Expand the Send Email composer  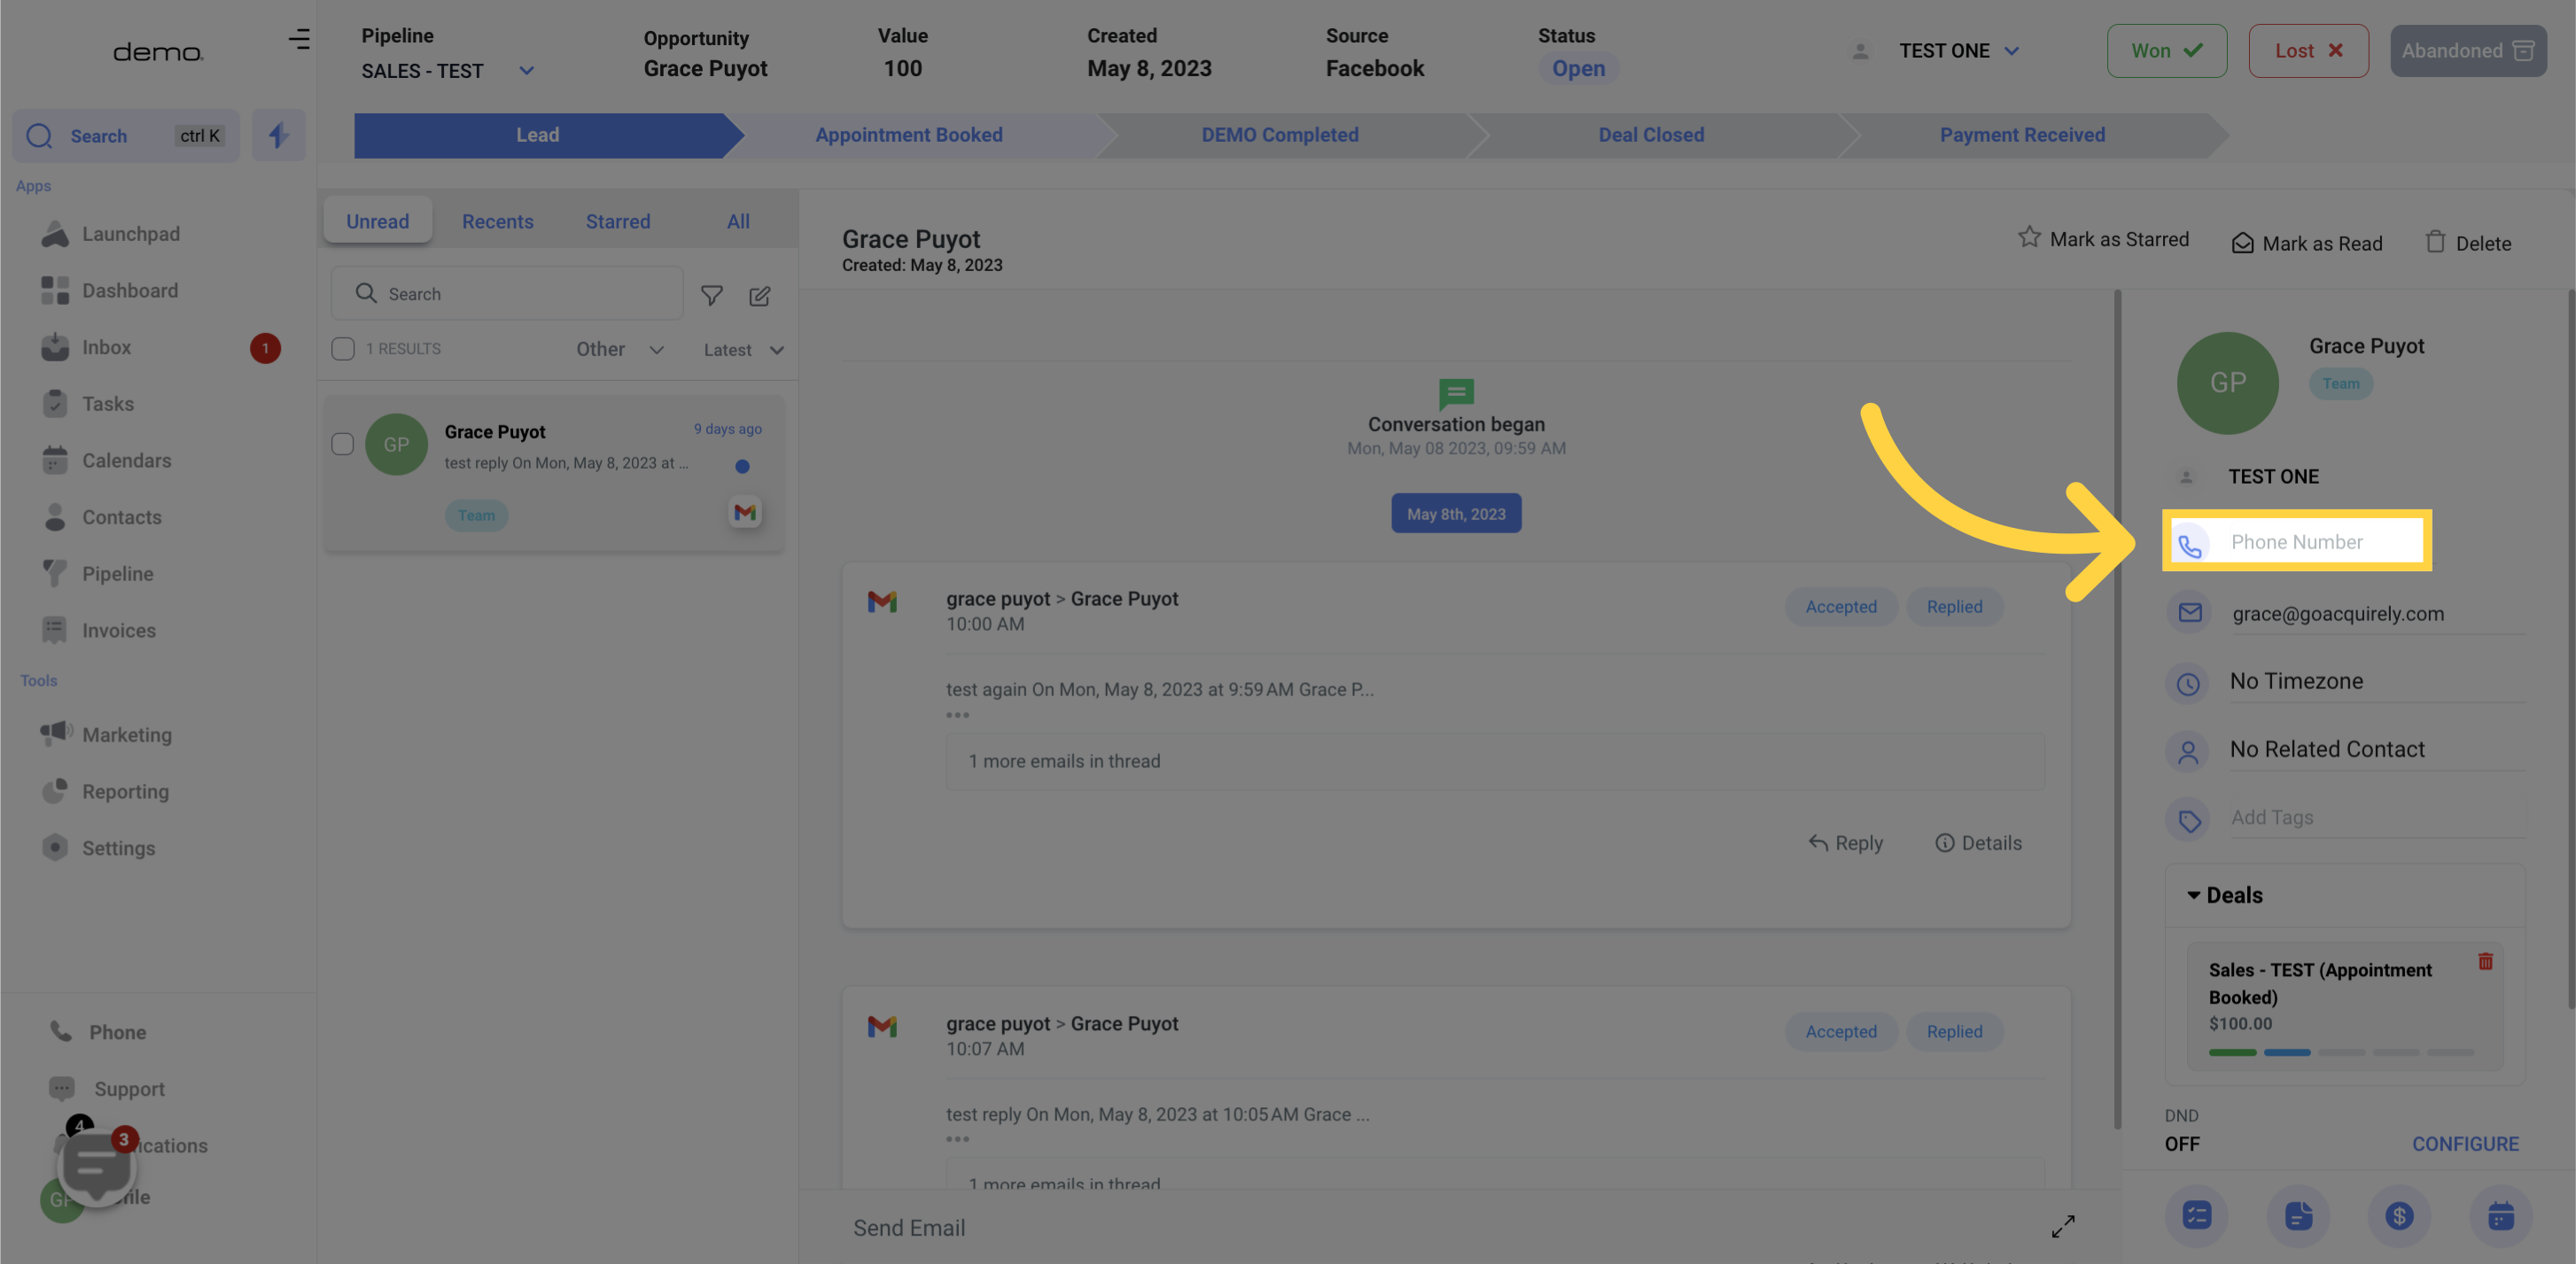2063,1226
